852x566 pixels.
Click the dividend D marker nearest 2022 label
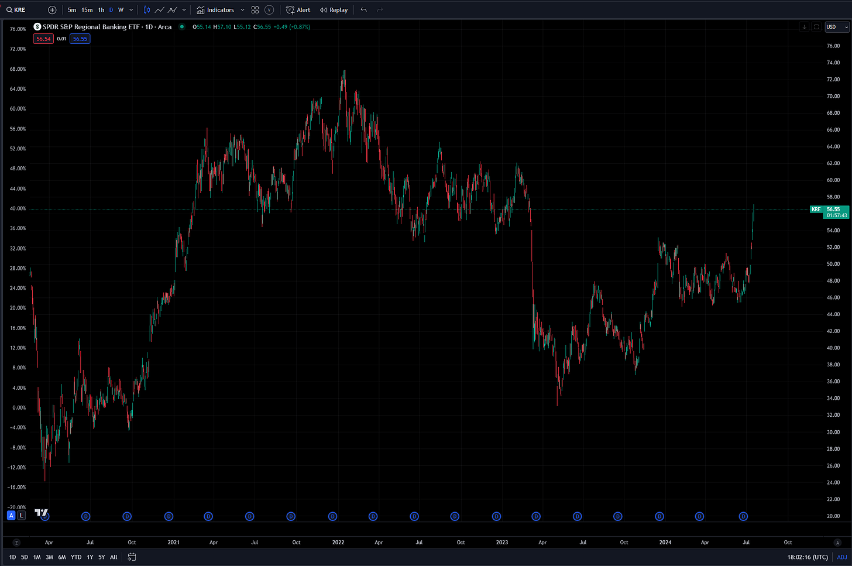tap(332, 516)
